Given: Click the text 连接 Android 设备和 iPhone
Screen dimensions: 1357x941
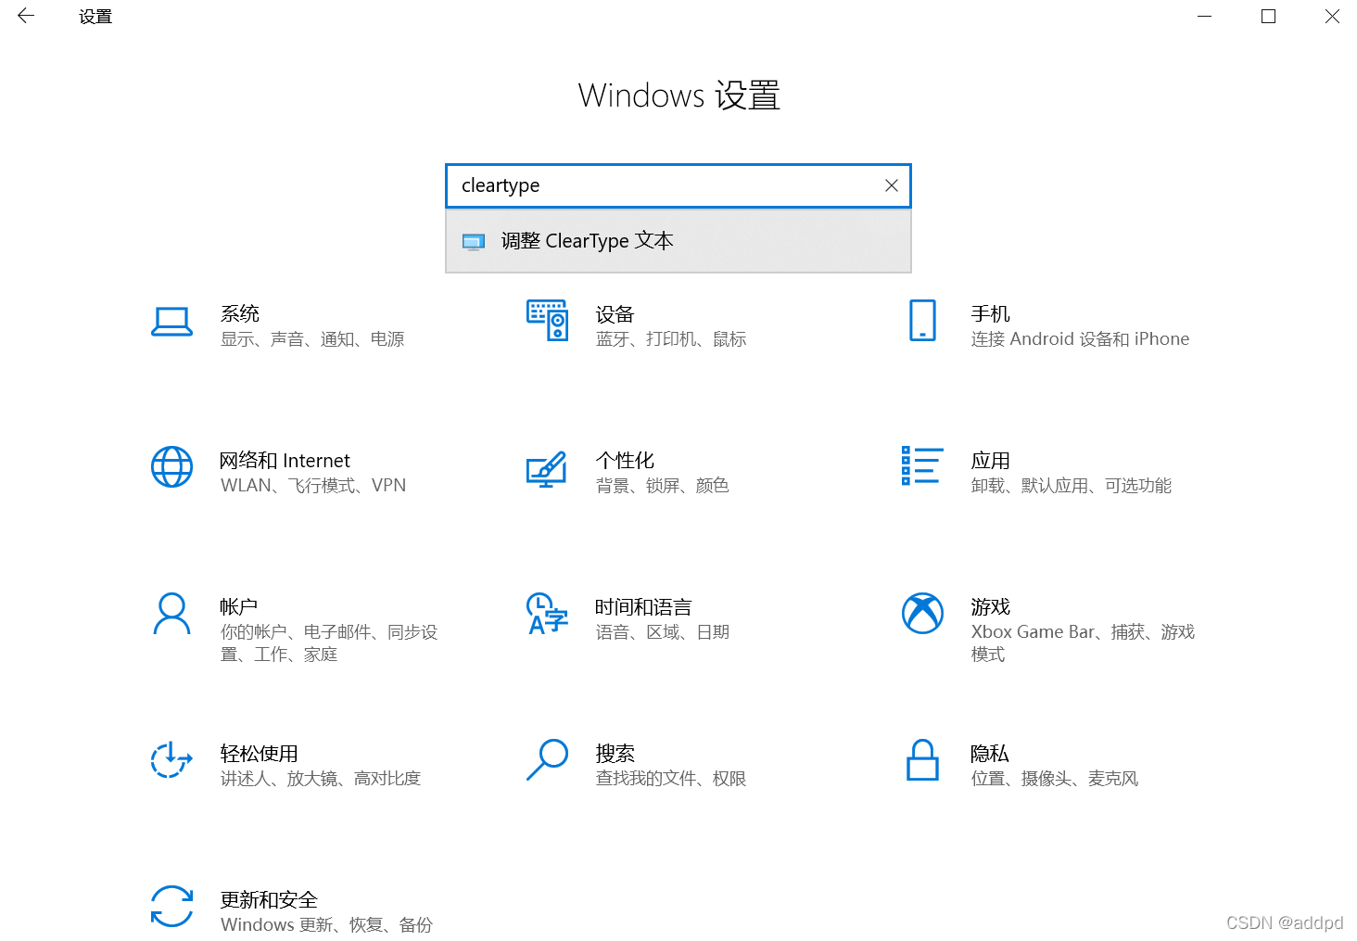Looking at the screenshot, I should 1080,339.
